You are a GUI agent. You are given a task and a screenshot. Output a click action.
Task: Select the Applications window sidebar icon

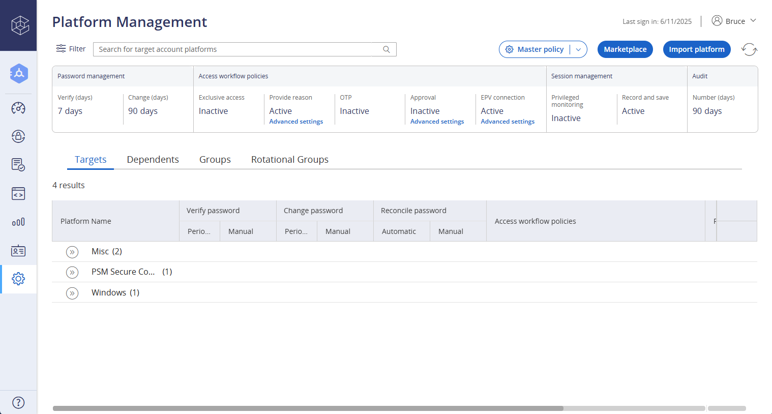point(18,193)
